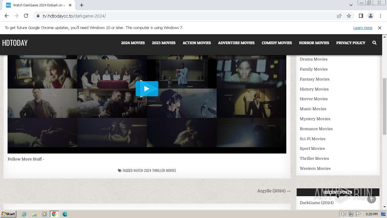Open the Windows Start menu

pyautogui.click(x=8, y=214)
